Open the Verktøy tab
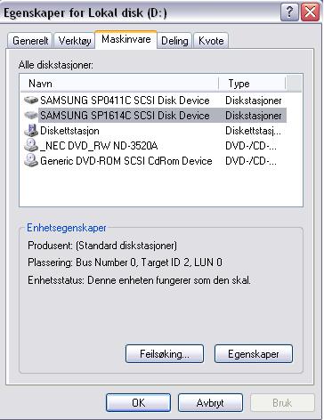This screenshot has width=324, height=420. 75,40
